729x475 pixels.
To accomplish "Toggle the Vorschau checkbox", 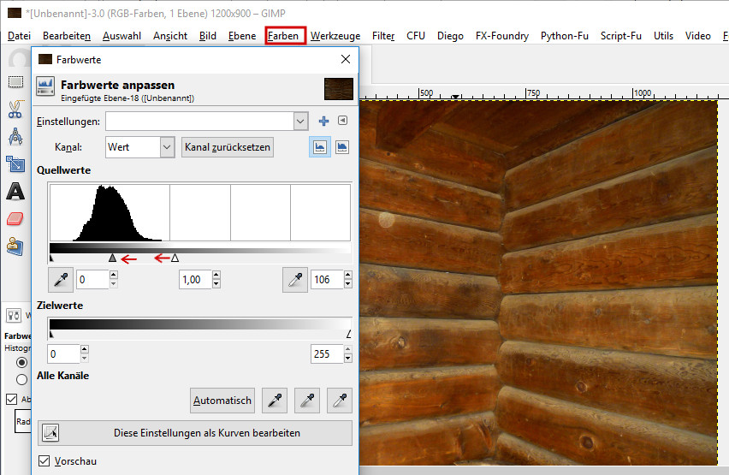I will 44,461.
